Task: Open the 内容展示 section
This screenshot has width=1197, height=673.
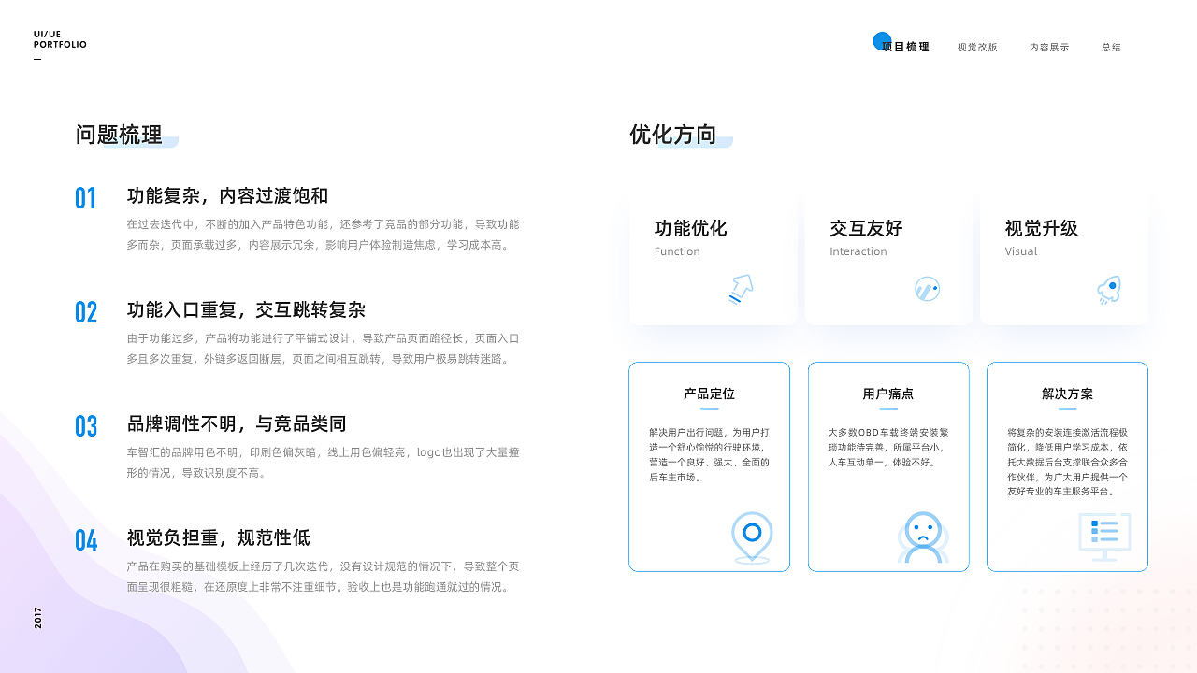Action: [x=1049, y=47]
